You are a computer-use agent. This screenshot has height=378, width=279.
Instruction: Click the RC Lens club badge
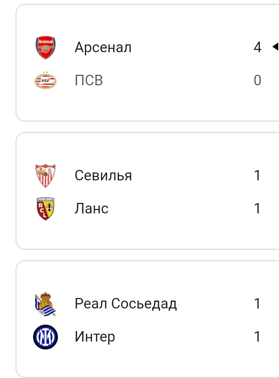point(45,209)
